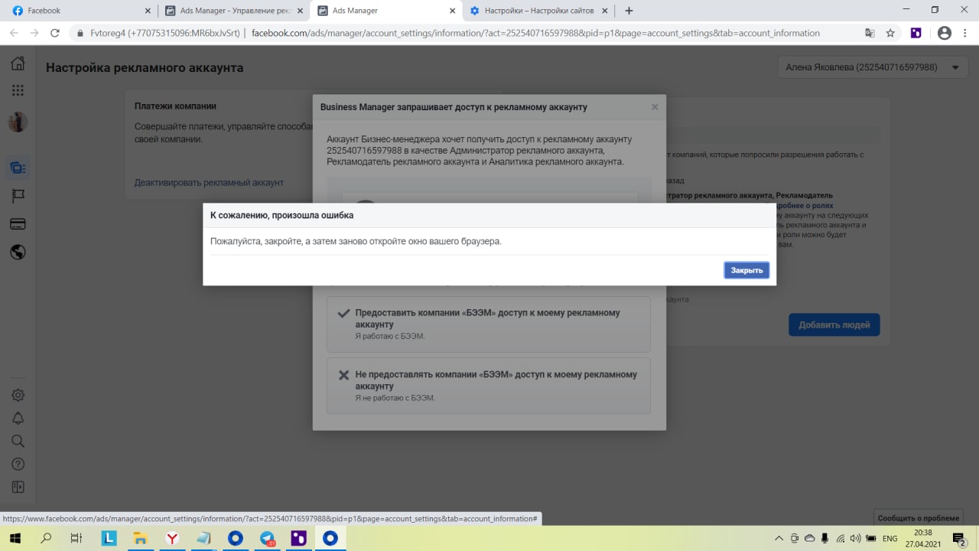Bookmark this page with star icon
Screen dimensions: 979x551
tap(890, 33)
